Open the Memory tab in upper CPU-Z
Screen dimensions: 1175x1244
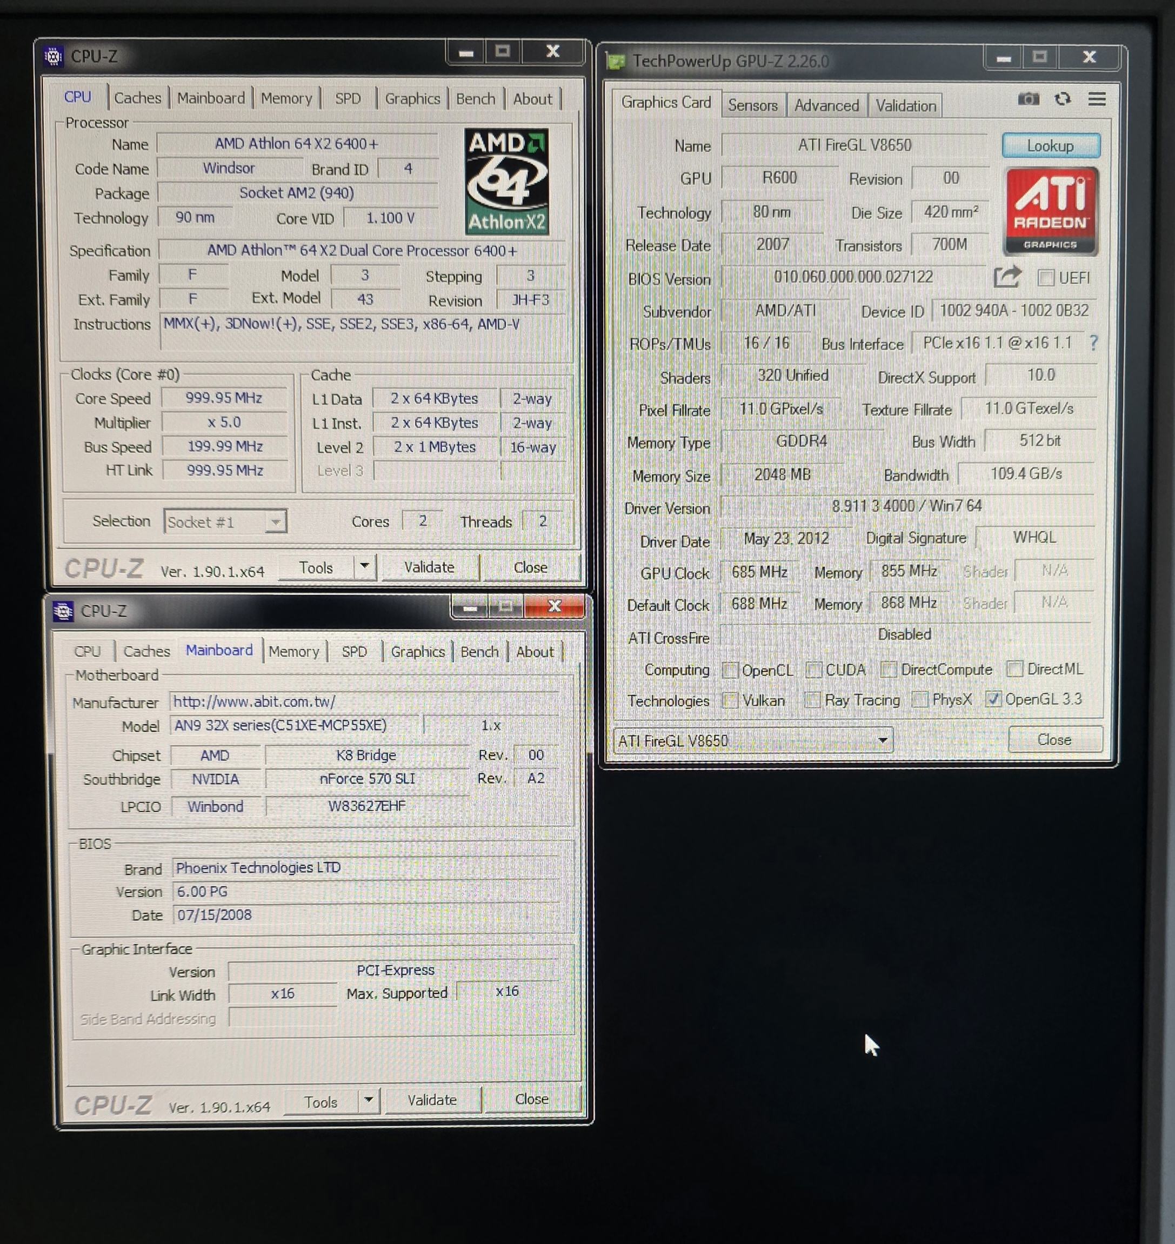(x=286, y=98)
